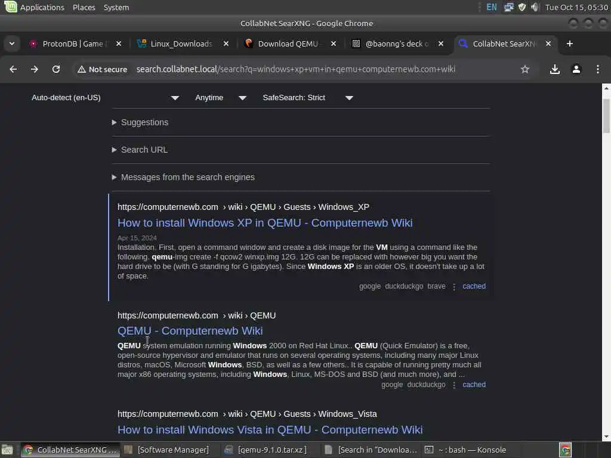Click the volume speaker tray icon
Image resolution: width=611 pixels, height=458 pixels.
[x=535, y=7]
